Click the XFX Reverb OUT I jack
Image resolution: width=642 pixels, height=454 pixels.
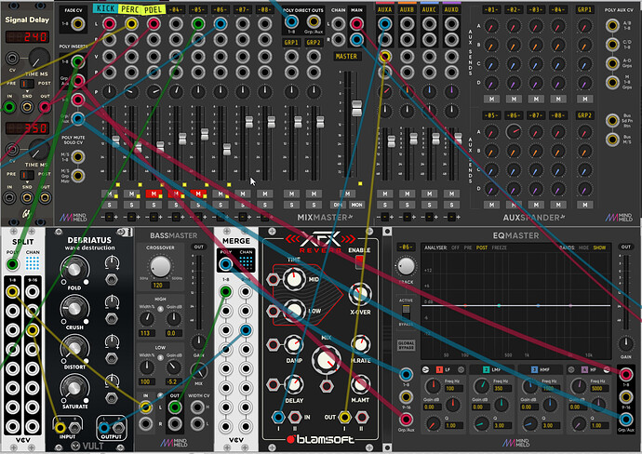(x=344, y=417)
